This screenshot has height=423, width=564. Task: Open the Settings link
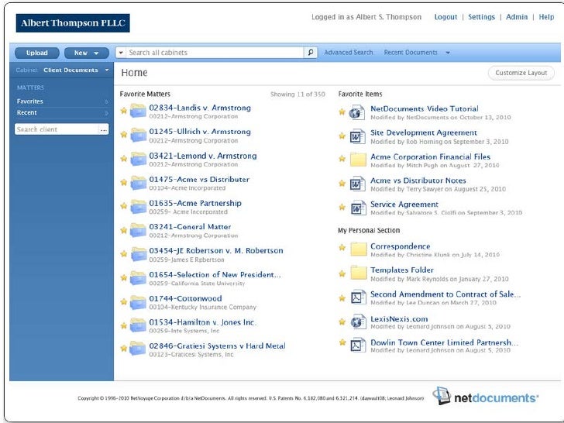tap(481, 17)
